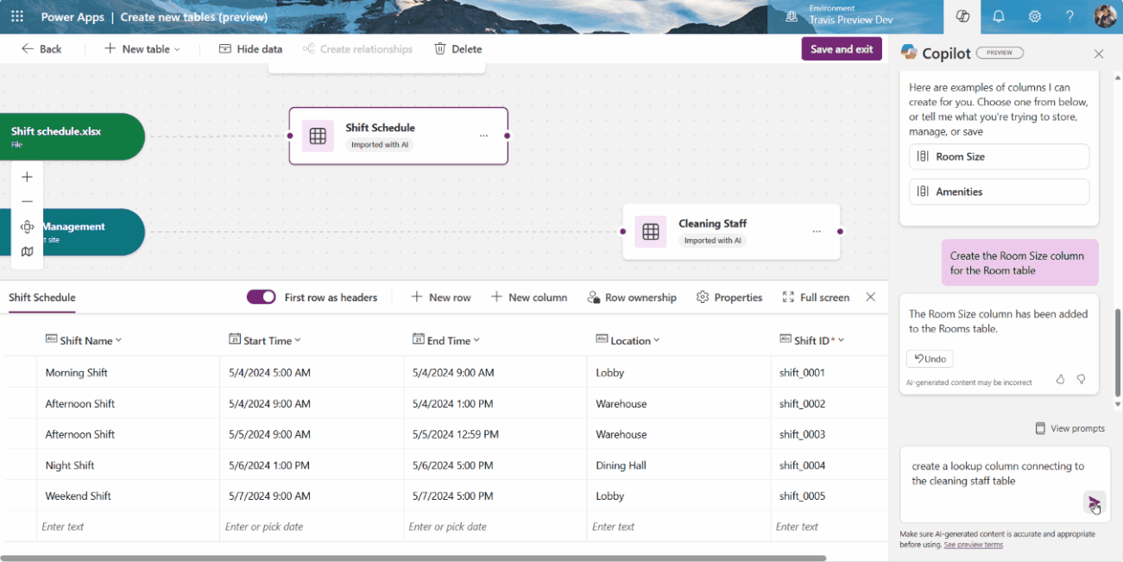Image resolution: width=1123 pixels, height=562 pixels.
Task: Click the fit view icon on canvas
Action: 27,227
